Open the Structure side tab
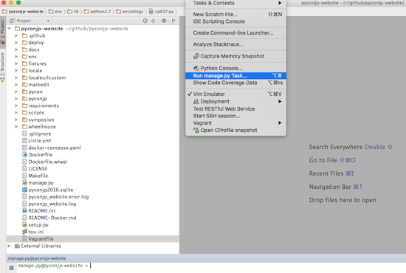Viewport: 406px width, 273px height. point(3,66)
